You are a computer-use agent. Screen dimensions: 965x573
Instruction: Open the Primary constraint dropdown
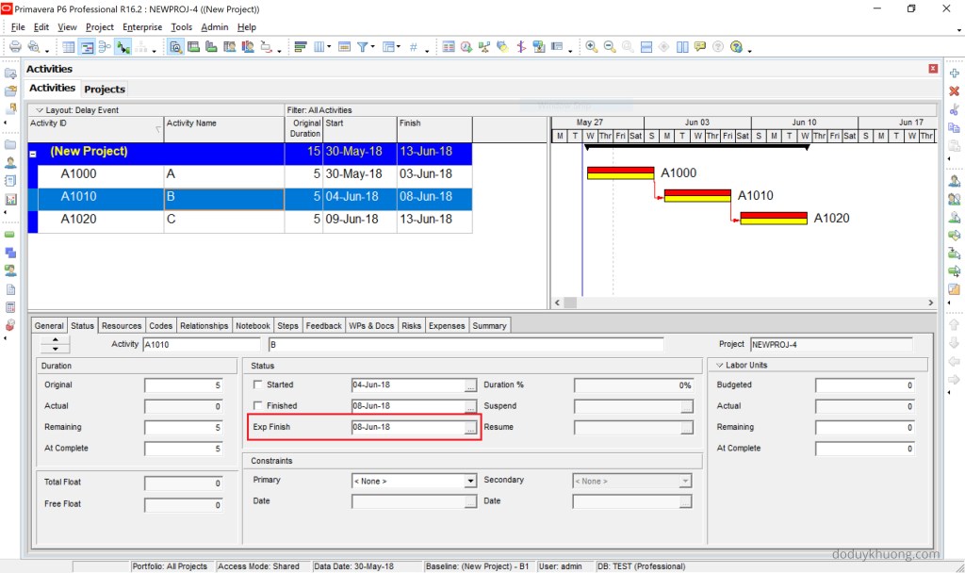(x=472, y=480)
